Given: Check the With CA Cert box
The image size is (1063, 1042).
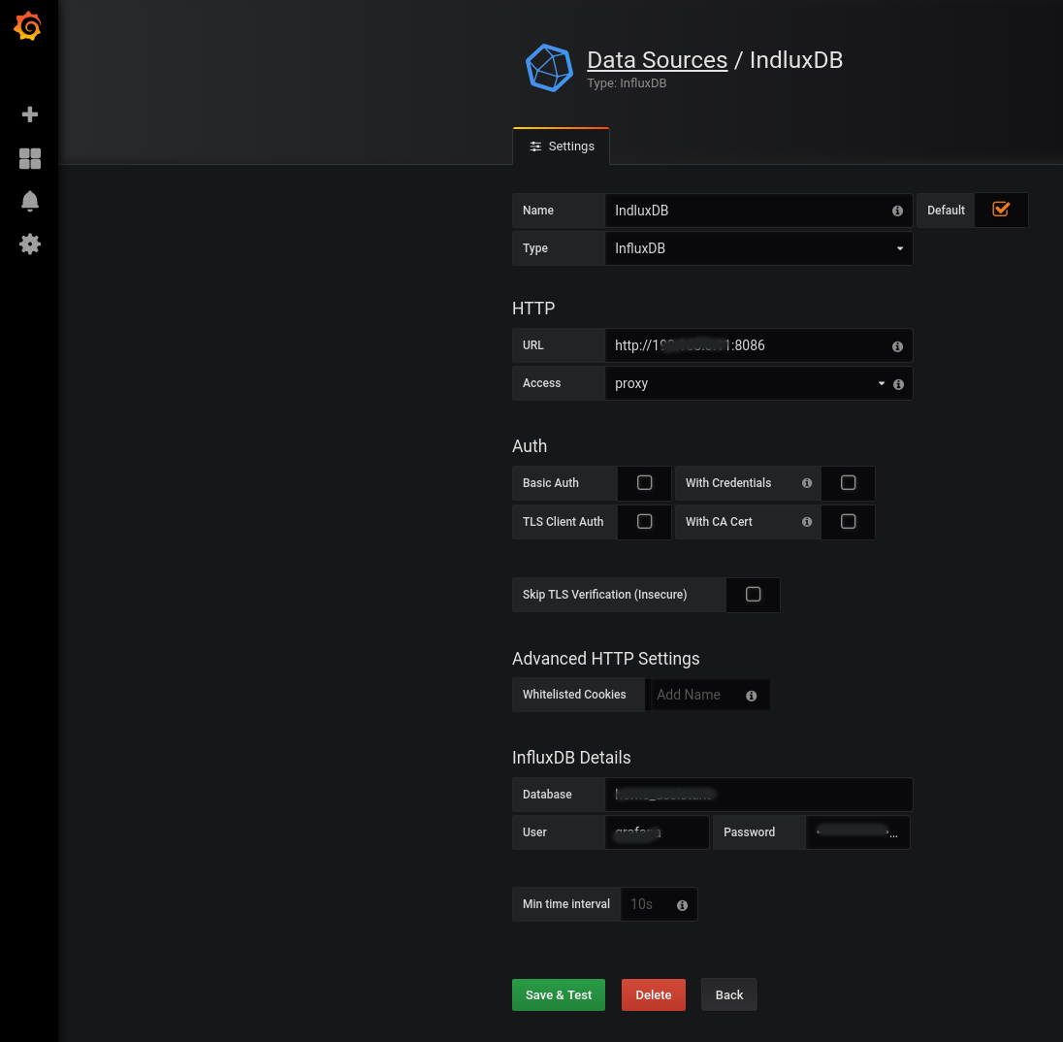Looking at the screenshot, I should 848,522.
